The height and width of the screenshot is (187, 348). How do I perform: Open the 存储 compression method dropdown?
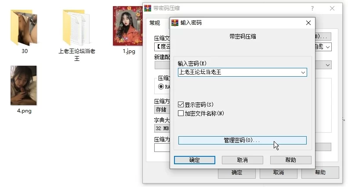pos(161,109)
